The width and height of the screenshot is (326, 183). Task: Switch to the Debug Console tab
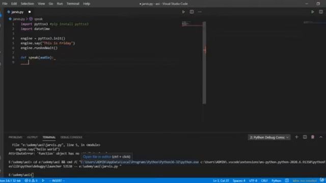[x=71, y=137]
